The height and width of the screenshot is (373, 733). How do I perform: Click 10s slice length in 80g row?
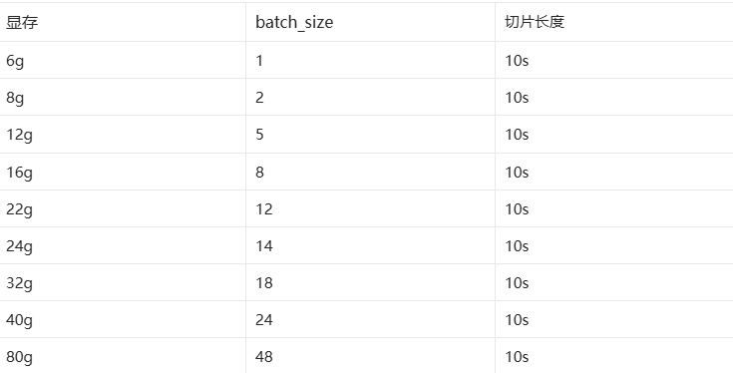pos(517,357)
